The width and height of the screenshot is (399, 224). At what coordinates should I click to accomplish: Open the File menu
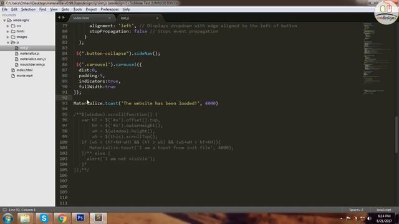tap(4, 9)
